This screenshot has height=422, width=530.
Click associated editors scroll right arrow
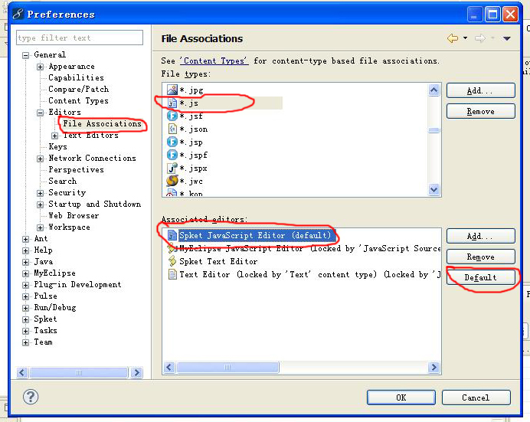click(x=433, y=368)
